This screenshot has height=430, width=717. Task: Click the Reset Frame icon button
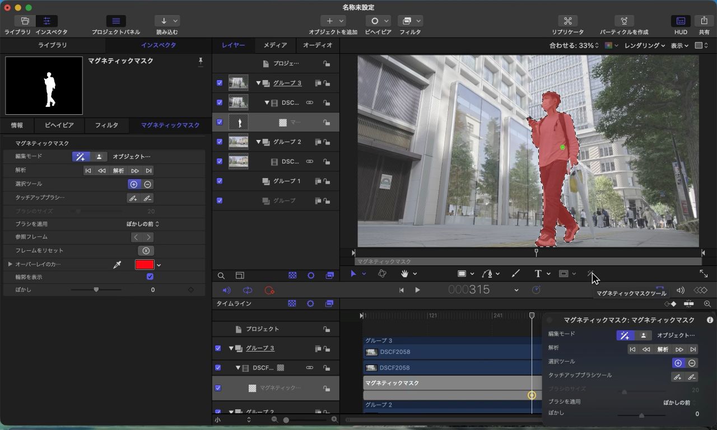[x=146, y=251]
